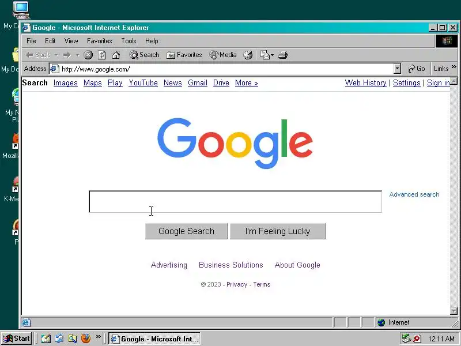Click the Windows logo throbber icon
Image resolution: width=461 pixels, height=346 pixels.
pos(446,41)
